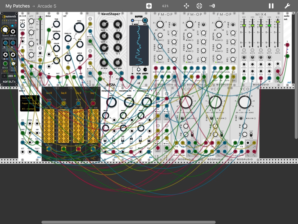This screenshot has height=224, width=298.
Task: Click the vcf LPF output jack
Action: [74, 77]
